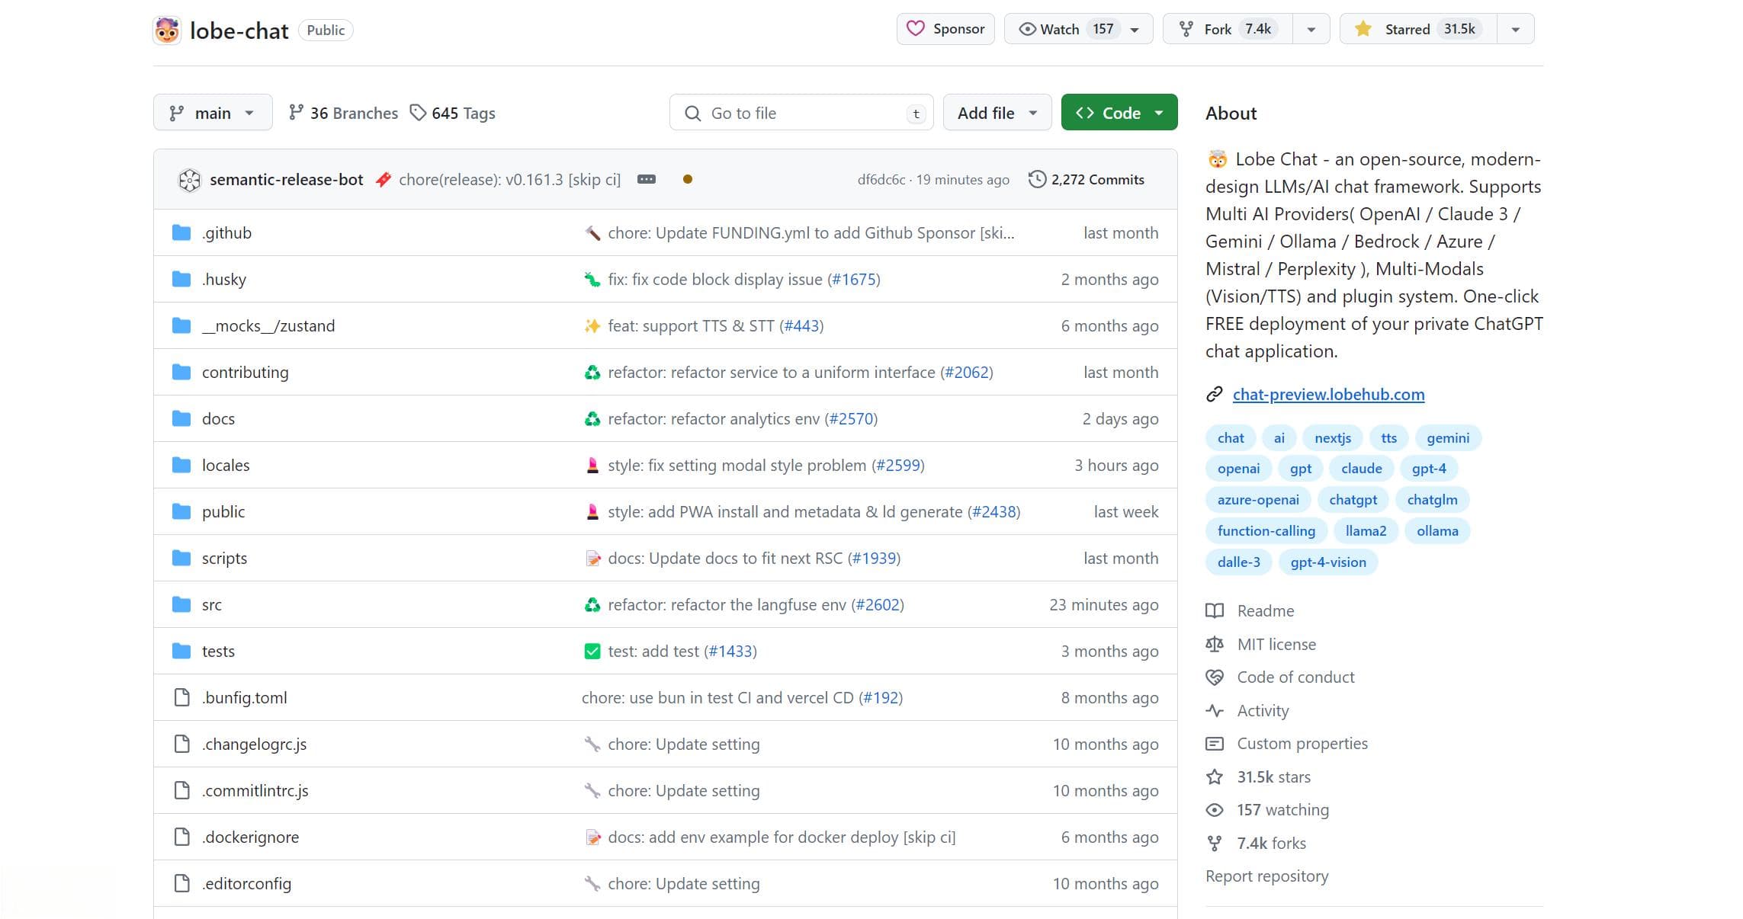Open the style: fix setting modal commit message

737,465
